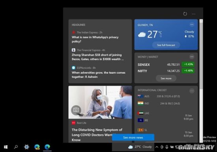Image resolution: width=217 pixels, height=152 pixels.
Task: Click INTERNATIONAL CRICKET section title
Action: [x=152, y=90]
